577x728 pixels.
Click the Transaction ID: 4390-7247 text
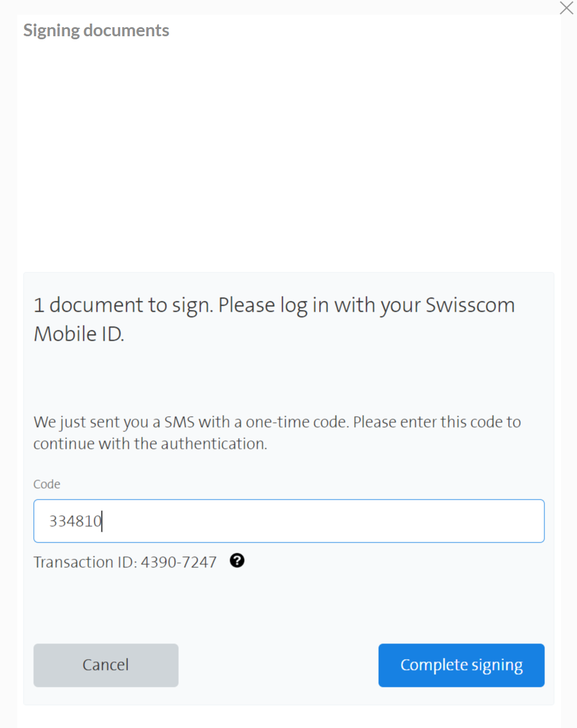point(124,562)
